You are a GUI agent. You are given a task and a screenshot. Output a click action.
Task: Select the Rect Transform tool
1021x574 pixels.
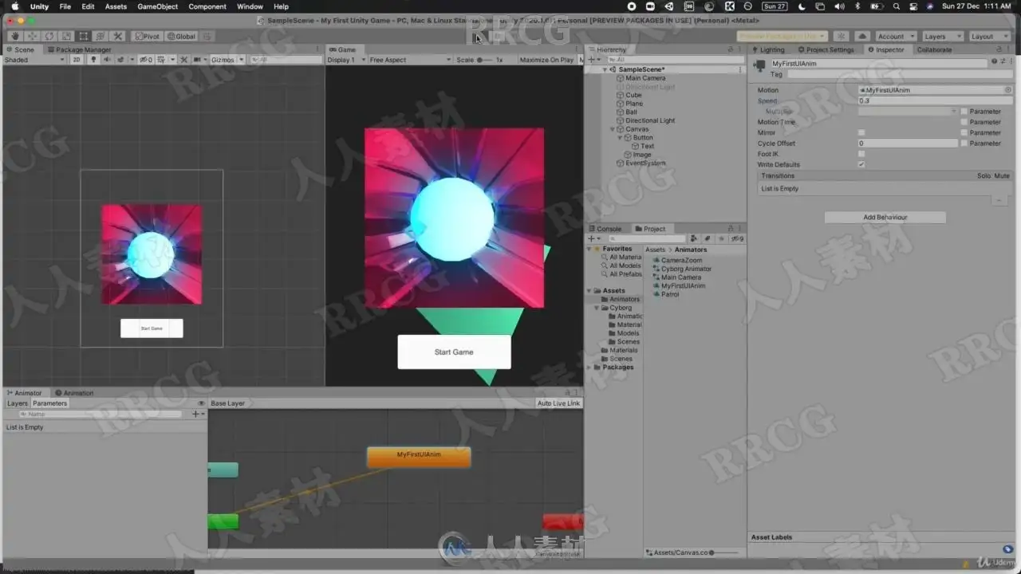click(84, 36)
